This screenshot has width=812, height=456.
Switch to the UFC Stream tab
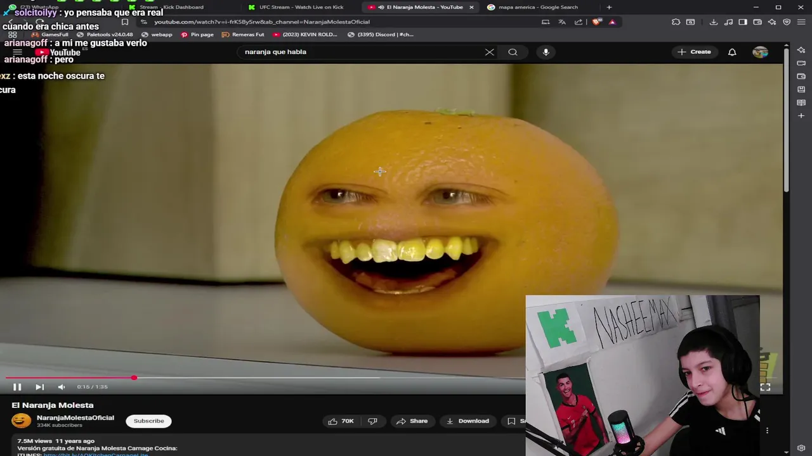pos(301,7)
